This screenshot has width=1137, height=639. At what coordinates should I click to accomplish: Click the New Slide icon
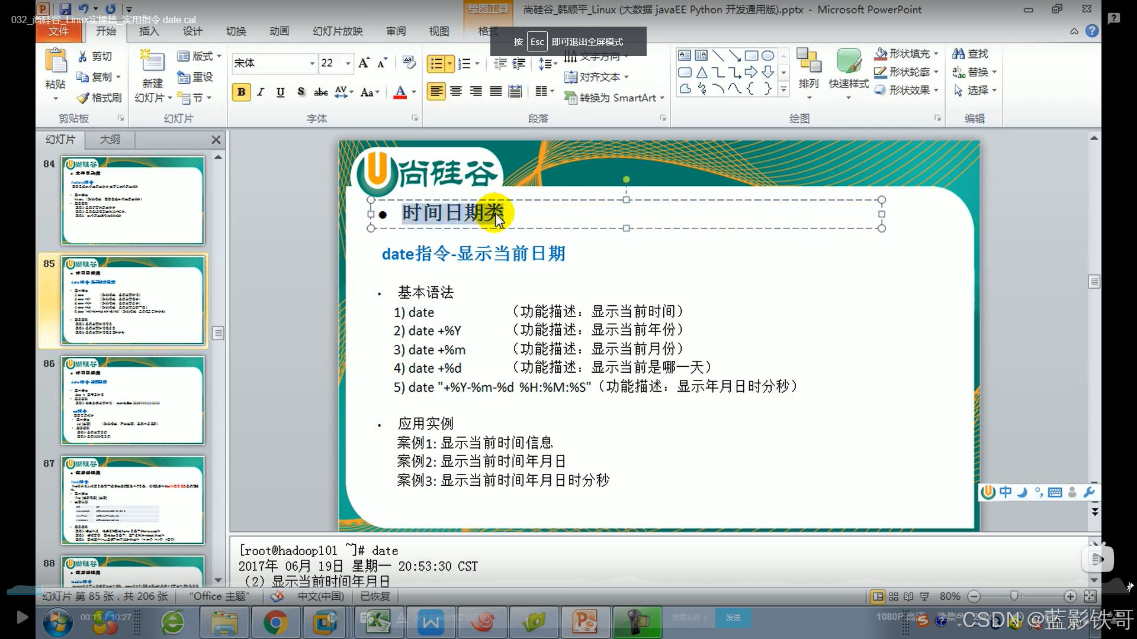(152, 62)
